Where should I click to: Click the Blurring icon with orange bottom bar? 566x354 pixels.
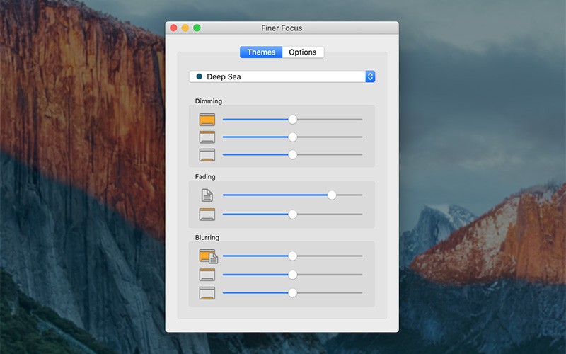coord(207,293)
